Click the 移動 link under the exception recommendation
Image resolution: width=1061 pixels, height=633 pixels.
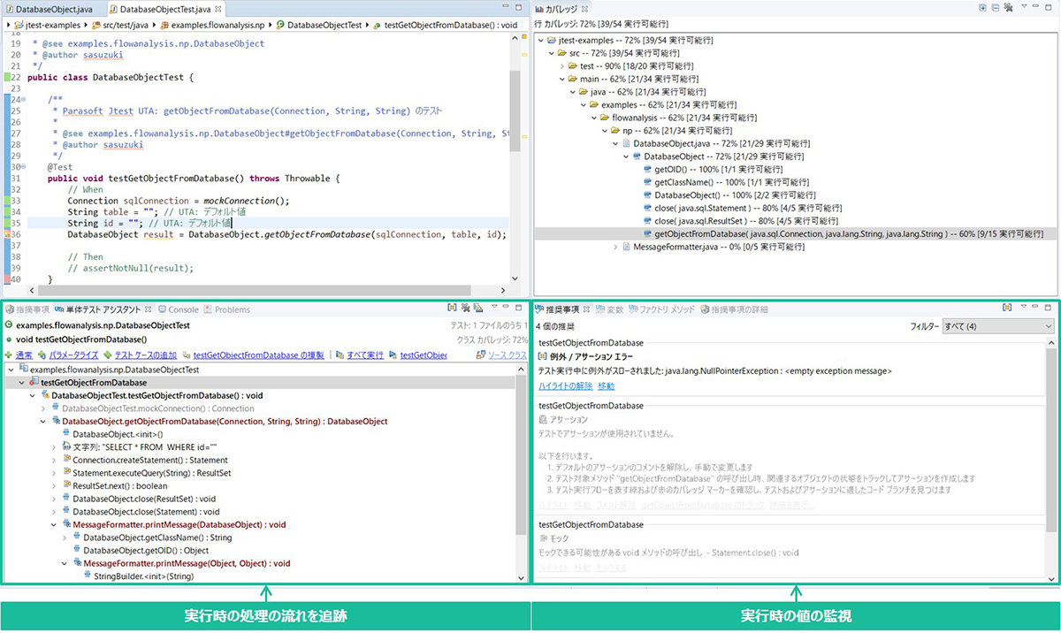coord(606,385)
